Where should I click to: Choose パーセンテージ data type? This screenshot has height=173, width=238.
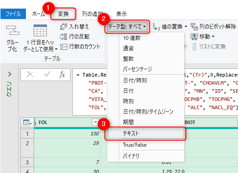146,69
